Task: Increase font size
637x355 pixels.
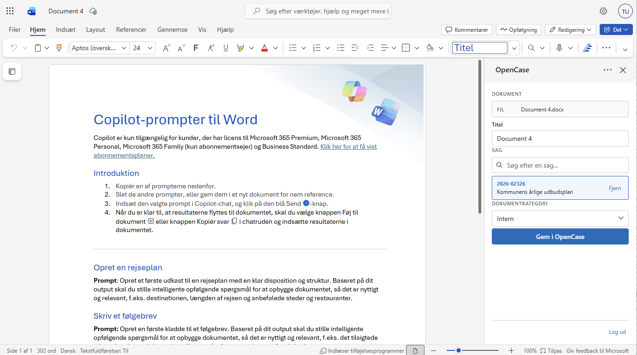Action: tap(167, 48)
